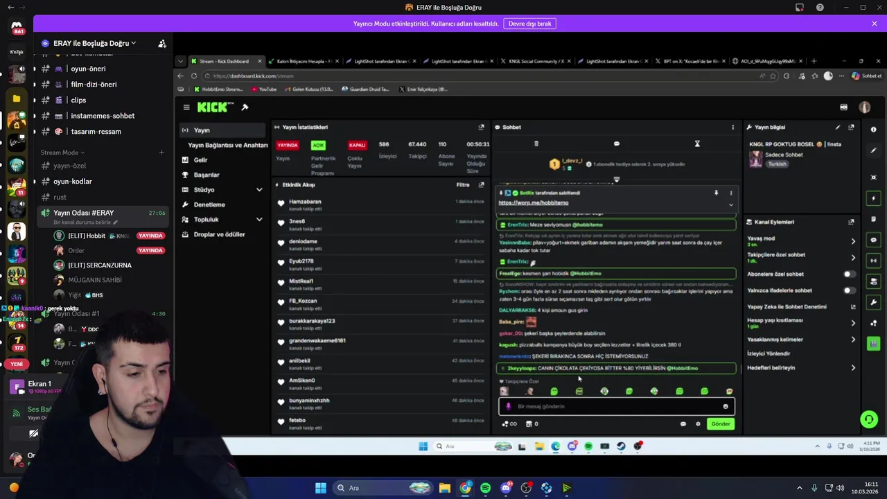This screenshot has height=499, width=887.
Task: Open Yapay Zeka ile Sohbet Denetimi
Action: 801,306
